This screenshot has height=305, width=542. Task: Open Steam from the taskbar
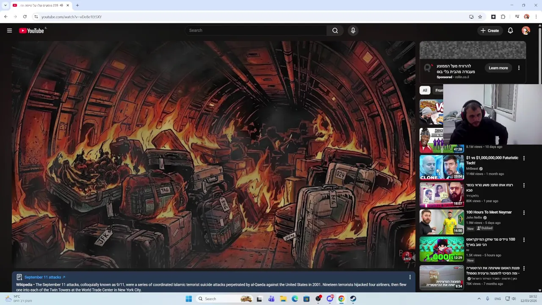[x=353, y=299]
